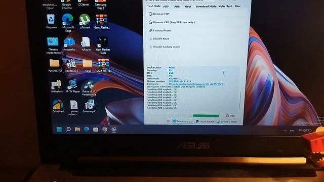Switch to the Test Mode tab
This screenshot has height=182, width=324.
[x=154, y=6]
